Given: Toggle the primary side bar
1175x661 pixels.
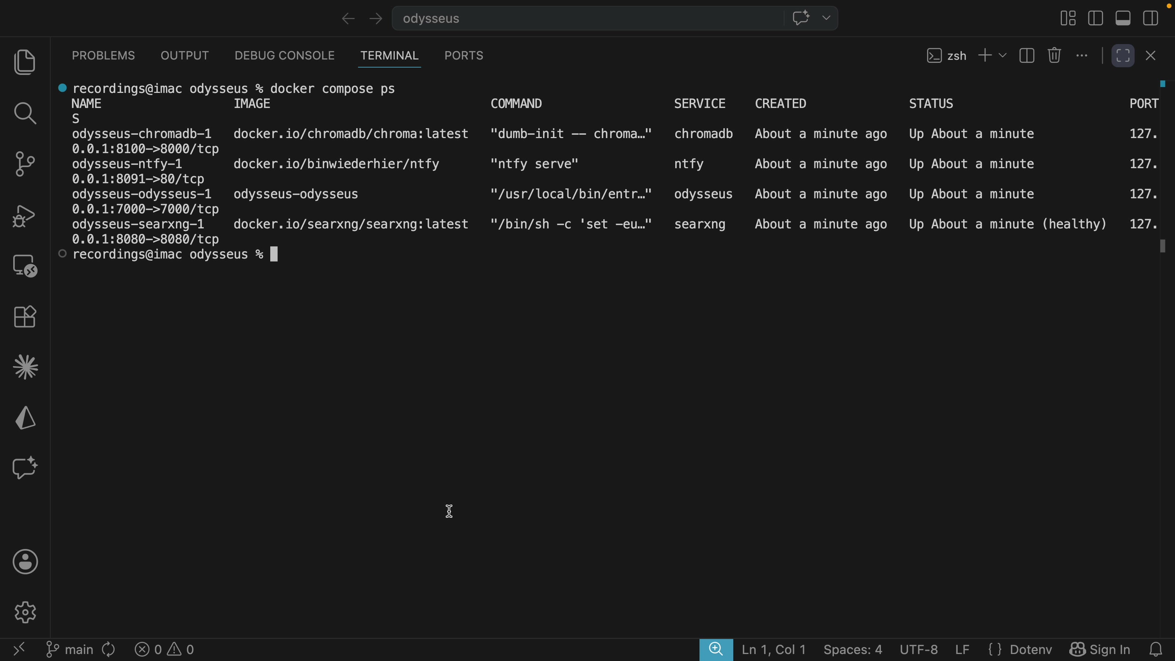Looking at the screenshot, I should point(1095,18).
